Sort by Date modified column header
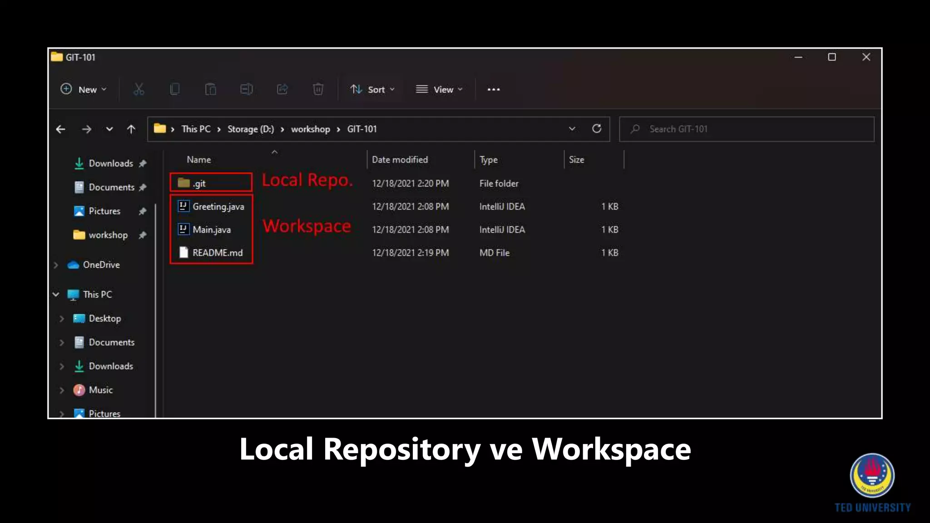930x523 pixels. [x=400, y=160]
